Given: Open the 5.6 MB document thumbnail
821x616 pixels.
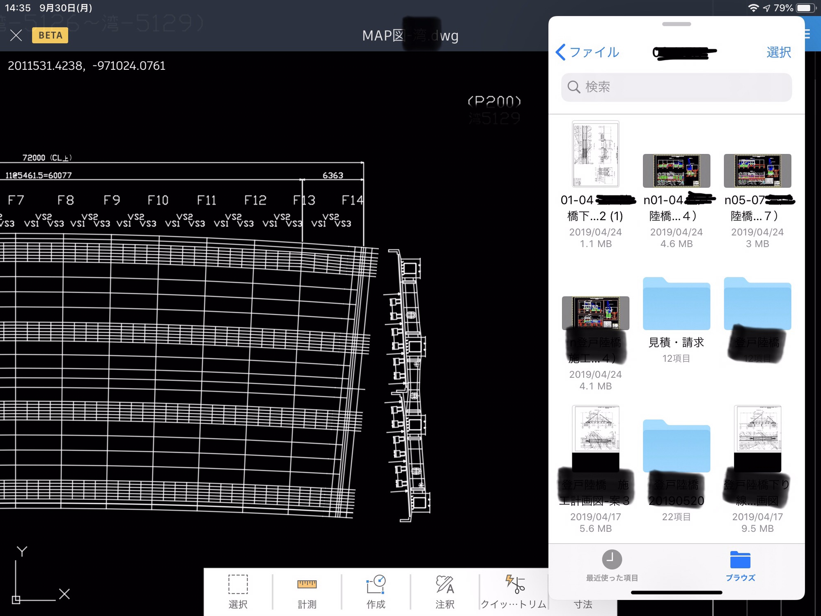Looking at the screenshot, I should [x=595, y=439].
